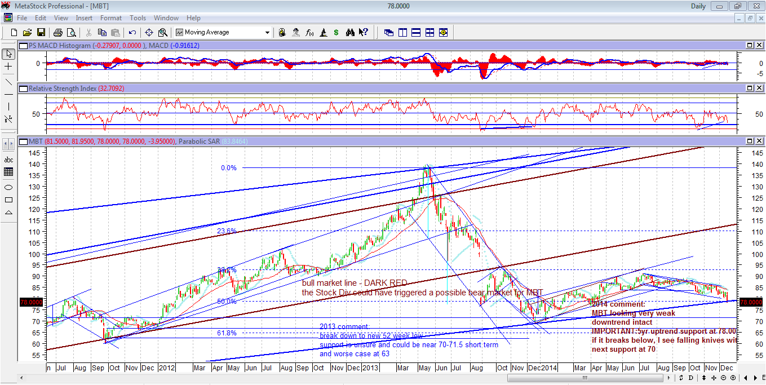Click the Print toolbar button
766x385 pixels.
[57, 32]
